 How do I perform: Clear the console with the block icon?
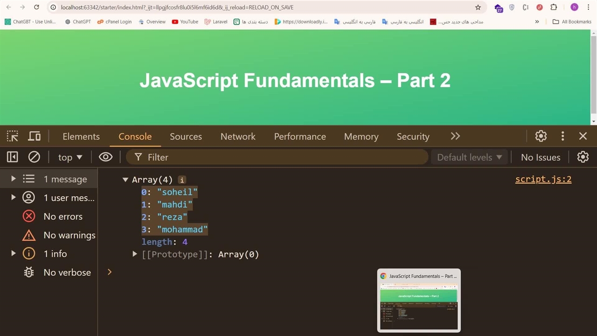34,157
